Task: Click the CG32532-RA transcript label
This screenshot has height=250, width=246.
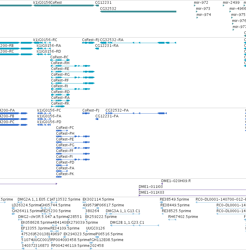Action: pos(112,40)
